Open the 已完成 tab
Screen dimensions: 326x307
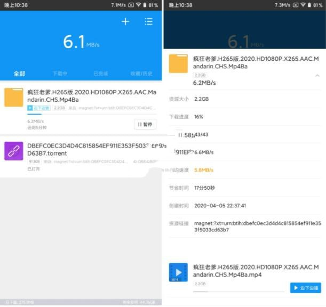101,74
